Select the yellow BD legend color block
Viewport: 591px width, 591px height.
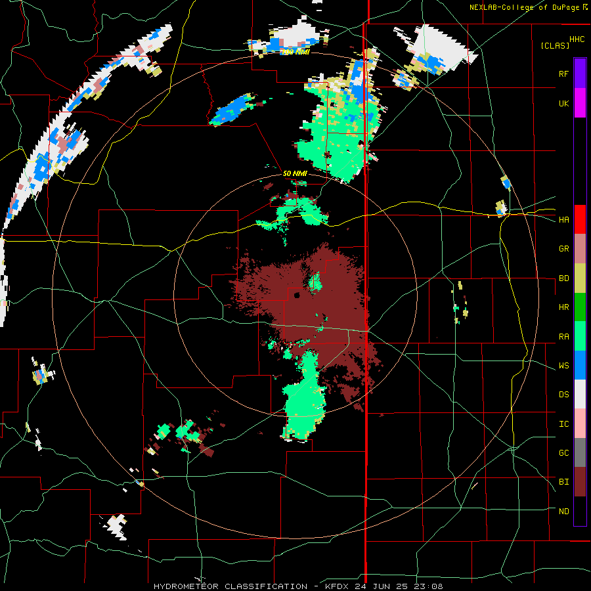580,278
